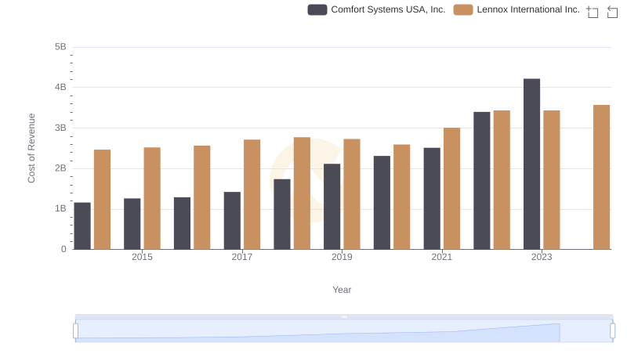Click inside the range slider preview area
Viewport: 627px width, 361px height.
344,330
